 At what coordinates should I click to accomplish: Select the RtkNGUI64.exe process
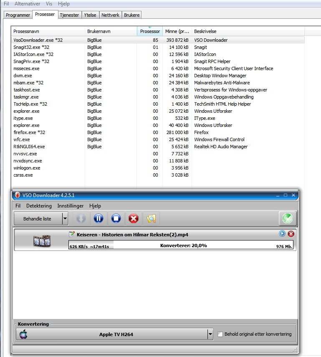(x=158, y=147)
